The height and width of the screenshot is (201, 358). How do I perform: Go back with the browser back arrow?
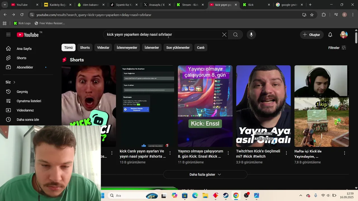[5, 15]
